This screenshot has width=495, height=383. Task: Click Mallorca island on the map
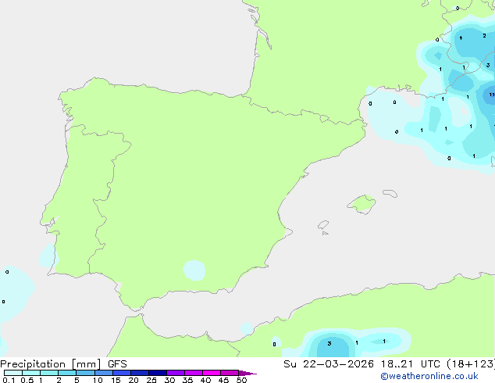[x=361, y=204]
